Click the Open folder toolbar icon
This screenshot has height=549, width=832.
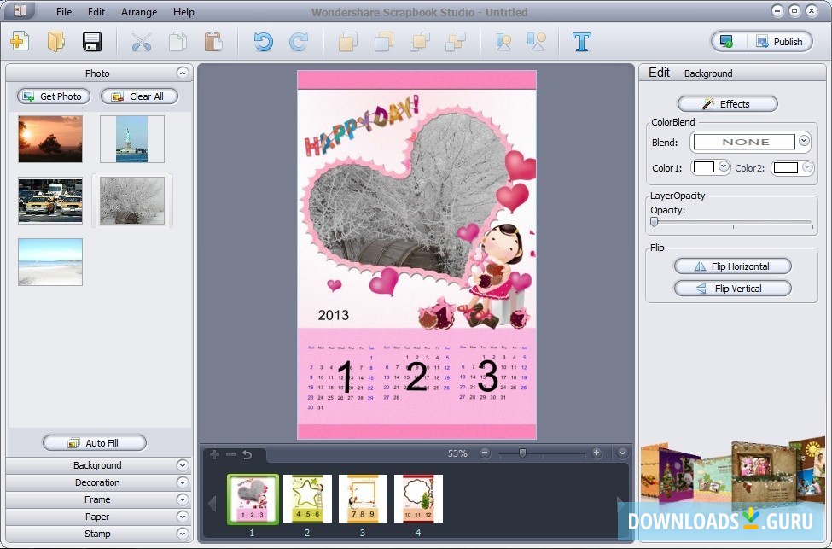[x=56, y=41]
